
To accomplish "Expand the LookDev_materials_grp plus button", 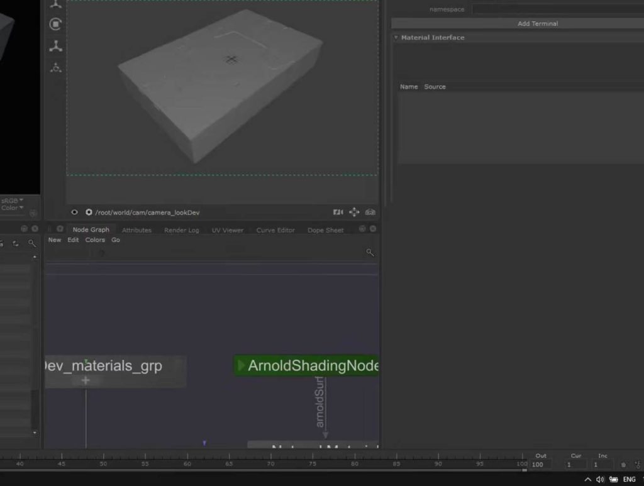I will coord(86,380).
